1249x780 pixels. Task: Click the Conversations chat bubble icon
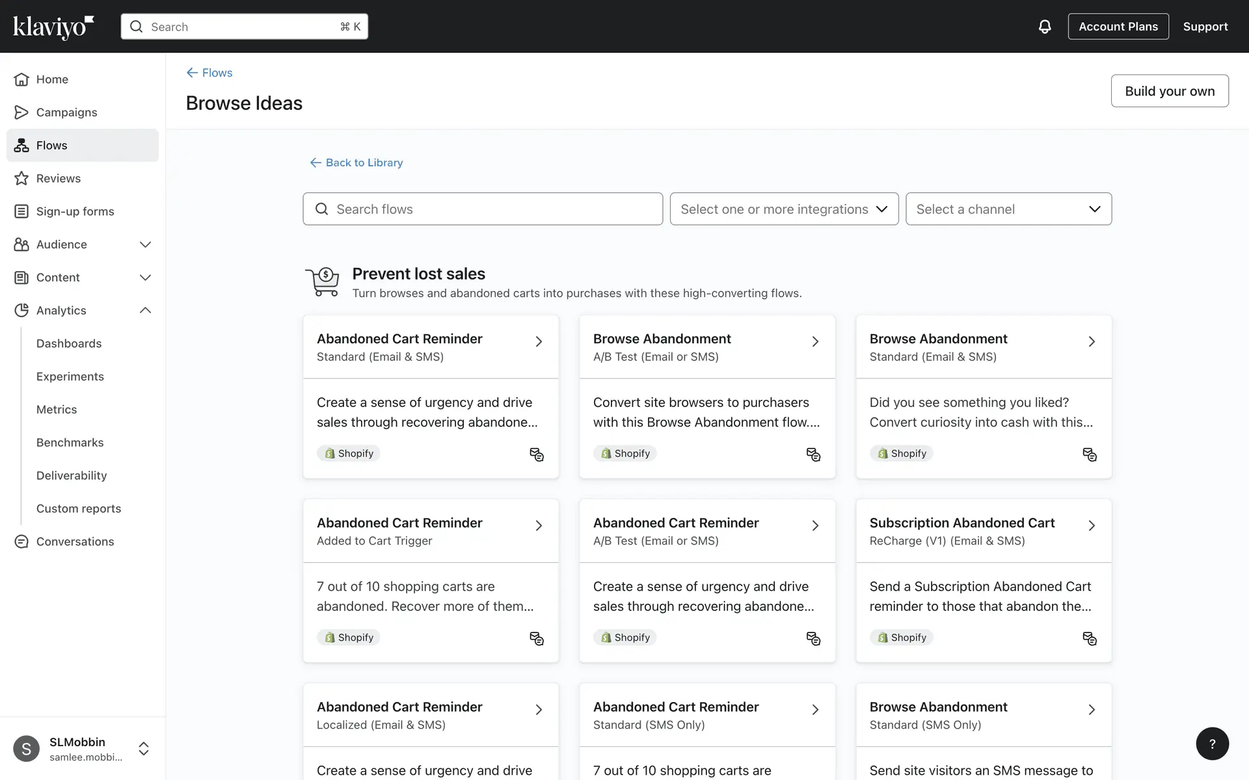click(x=21, y=541)
